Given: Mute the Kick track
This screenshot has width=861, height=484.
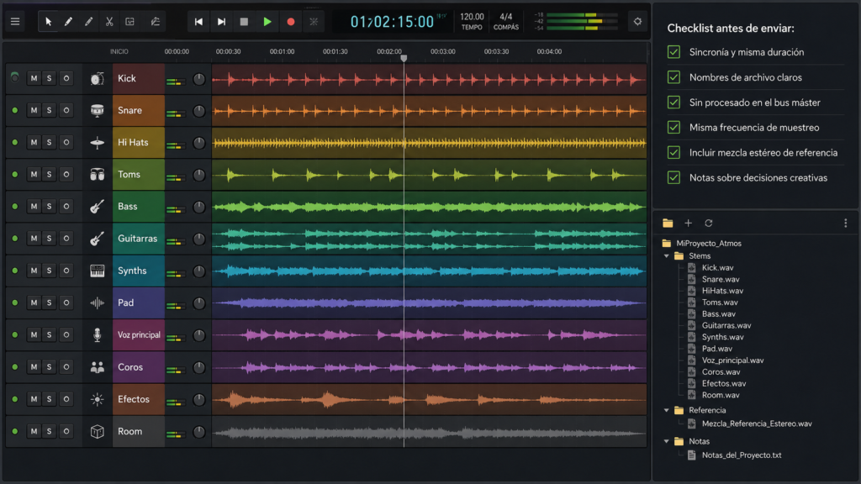Looking at the screenshot, I should (34, 78).
